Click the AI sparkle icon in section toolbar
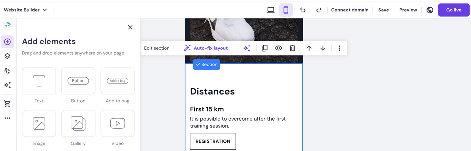 coord(247,48)
